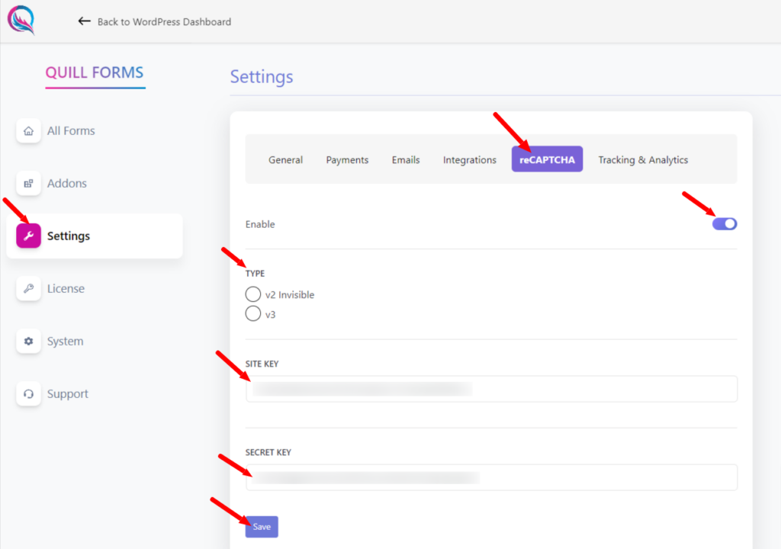
Task: Click the License key icon
Action: pos(28,288)
